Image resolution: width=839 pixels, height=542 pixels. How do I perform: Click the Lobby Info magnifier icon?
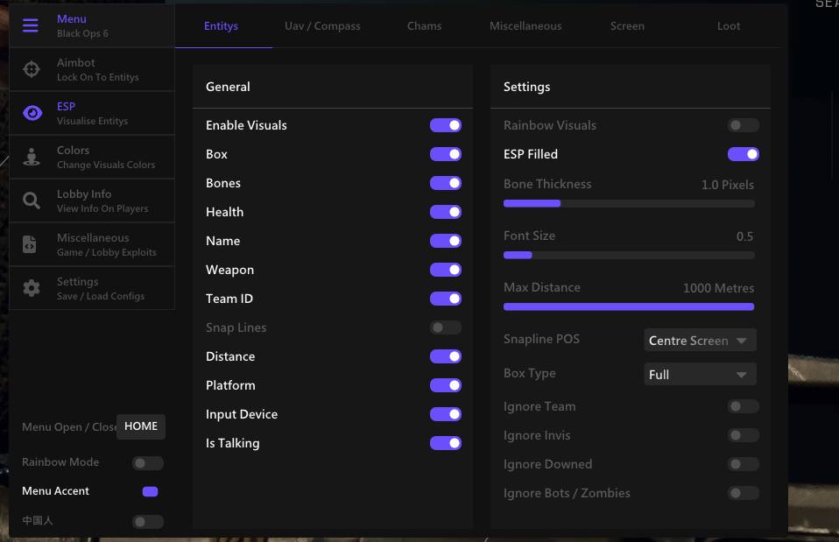(31, 201)
